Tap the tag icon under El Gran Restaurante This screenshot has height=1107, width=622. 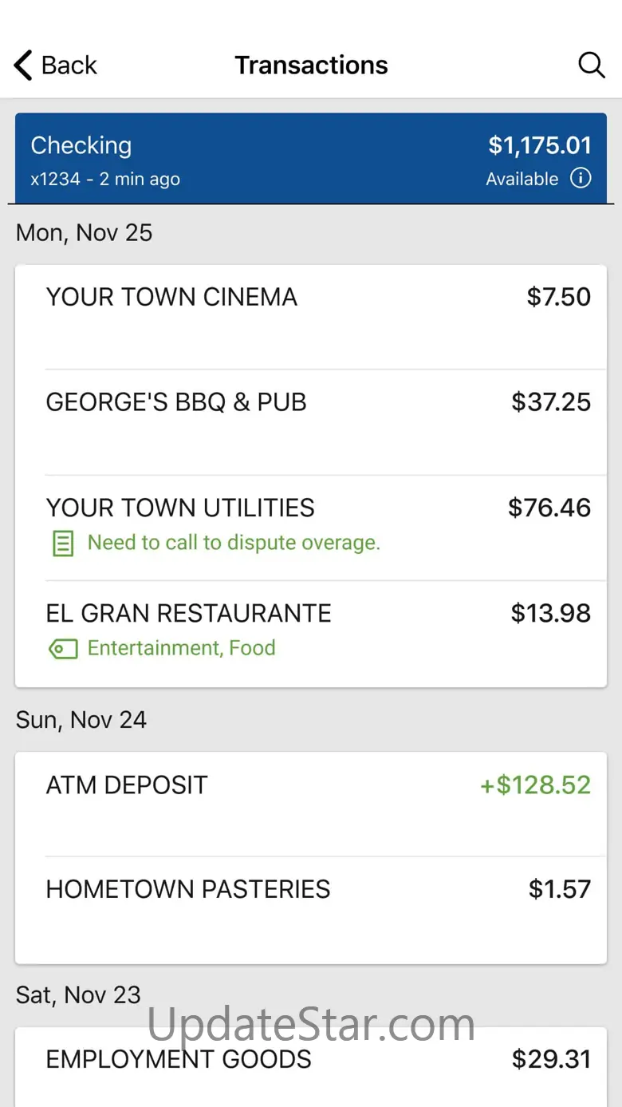coord(63,649)
